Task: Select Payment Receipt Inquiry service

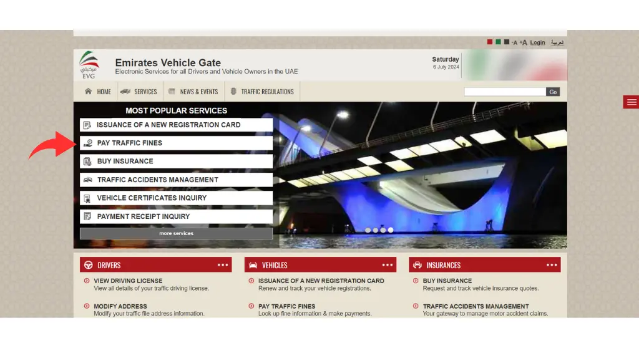Action: (177, 216)
